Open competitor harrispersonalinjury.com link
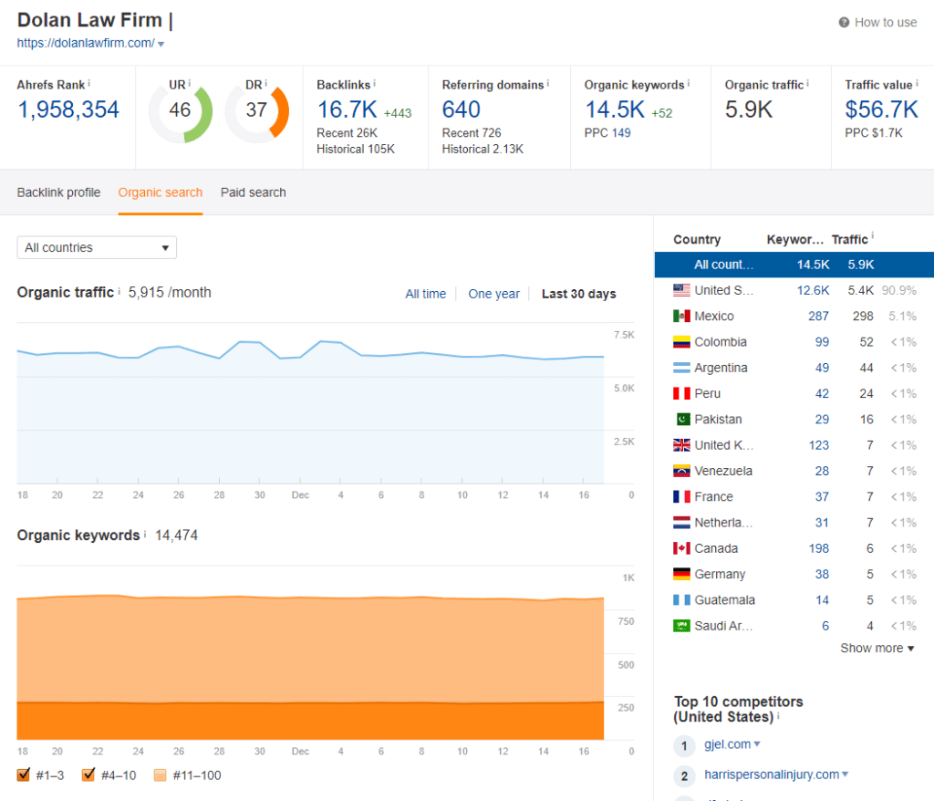This screenshot has width=934, height=801. (772, 775)
